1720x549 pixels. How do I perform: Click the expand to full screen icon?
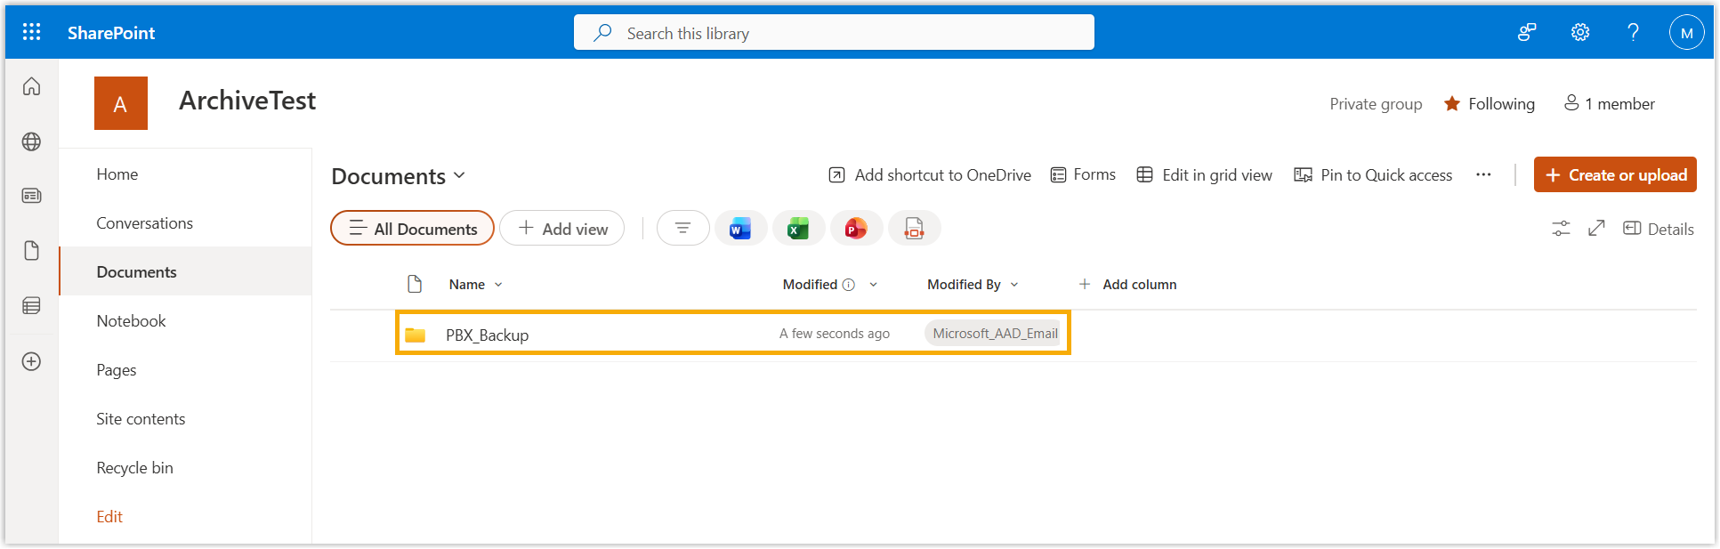1596,229
